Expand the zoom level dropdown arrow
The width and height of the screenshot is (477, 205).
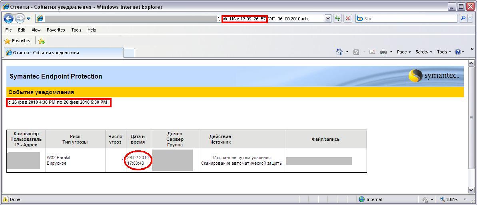(x=465, y=199)
